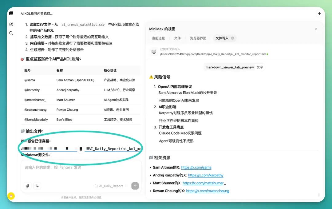Click the Andrej Karpathy name cell
The width and height of the screenshot is (332, 209).
point(68,90)
